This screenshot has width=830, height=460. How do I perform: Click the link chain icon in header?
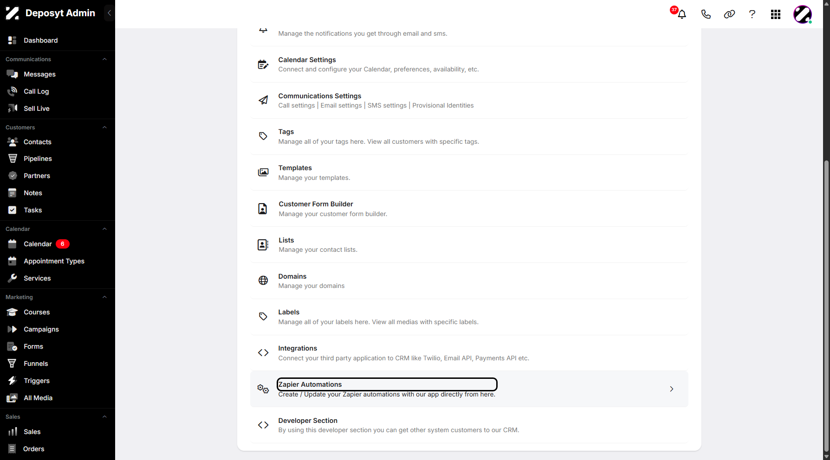point(729,14)
